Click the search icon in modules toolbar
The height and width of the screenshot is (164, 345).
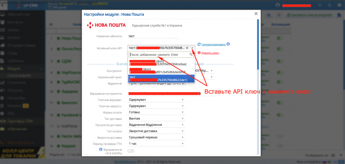pos(269,15)
